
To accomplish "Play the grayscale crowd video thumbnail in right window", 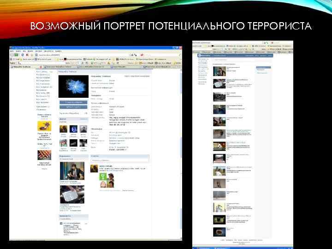I will click(x=219, y=97).
